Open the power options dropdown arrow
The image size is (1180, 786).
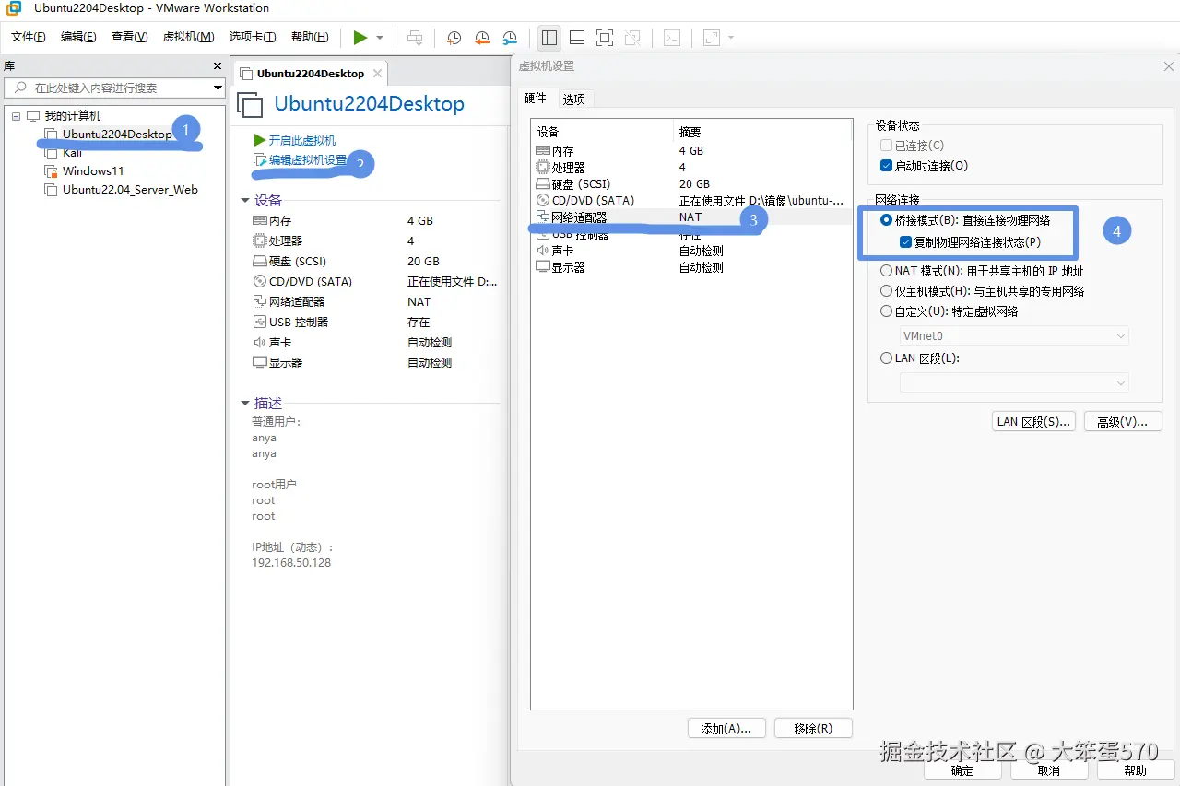tap(380, 38)
